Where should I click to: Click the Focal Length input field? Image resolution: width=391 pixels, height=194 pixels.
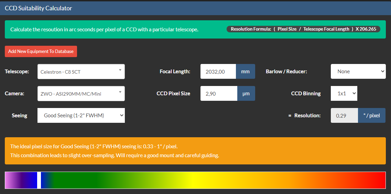218,72
